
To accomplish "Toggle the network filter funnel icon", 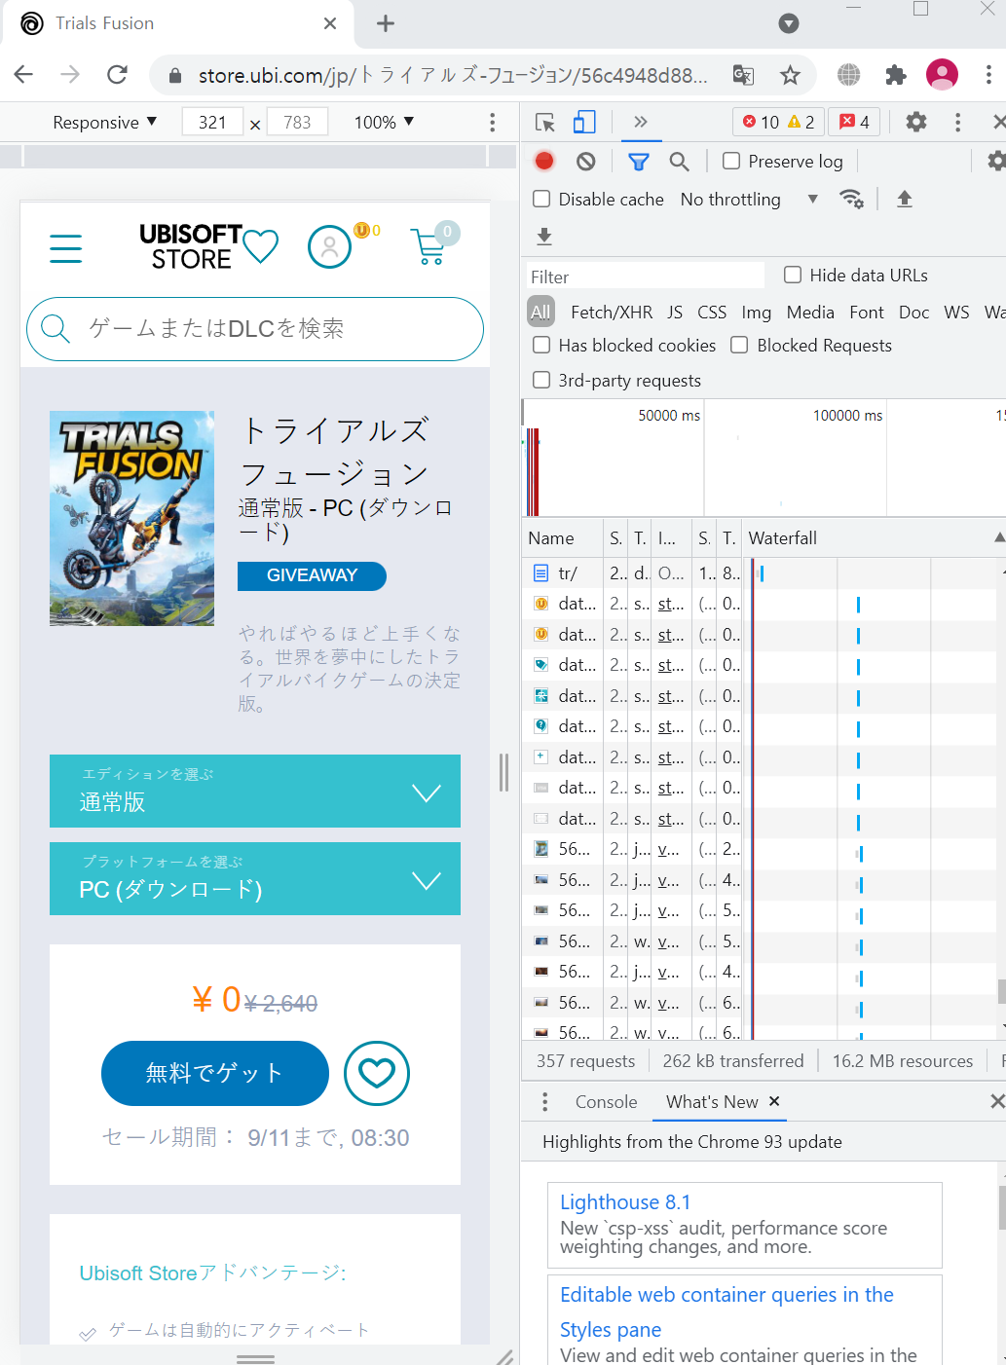I will coord(639,162).
